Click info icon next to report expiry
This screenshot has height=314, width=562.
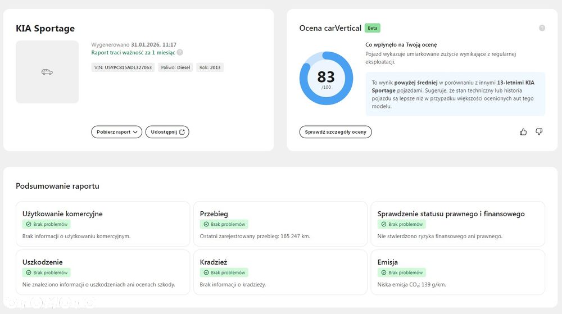point(180,52)
